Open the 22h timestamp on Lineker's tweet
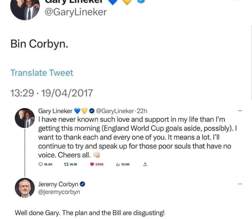Screen dimensions: 252x219 142,111
